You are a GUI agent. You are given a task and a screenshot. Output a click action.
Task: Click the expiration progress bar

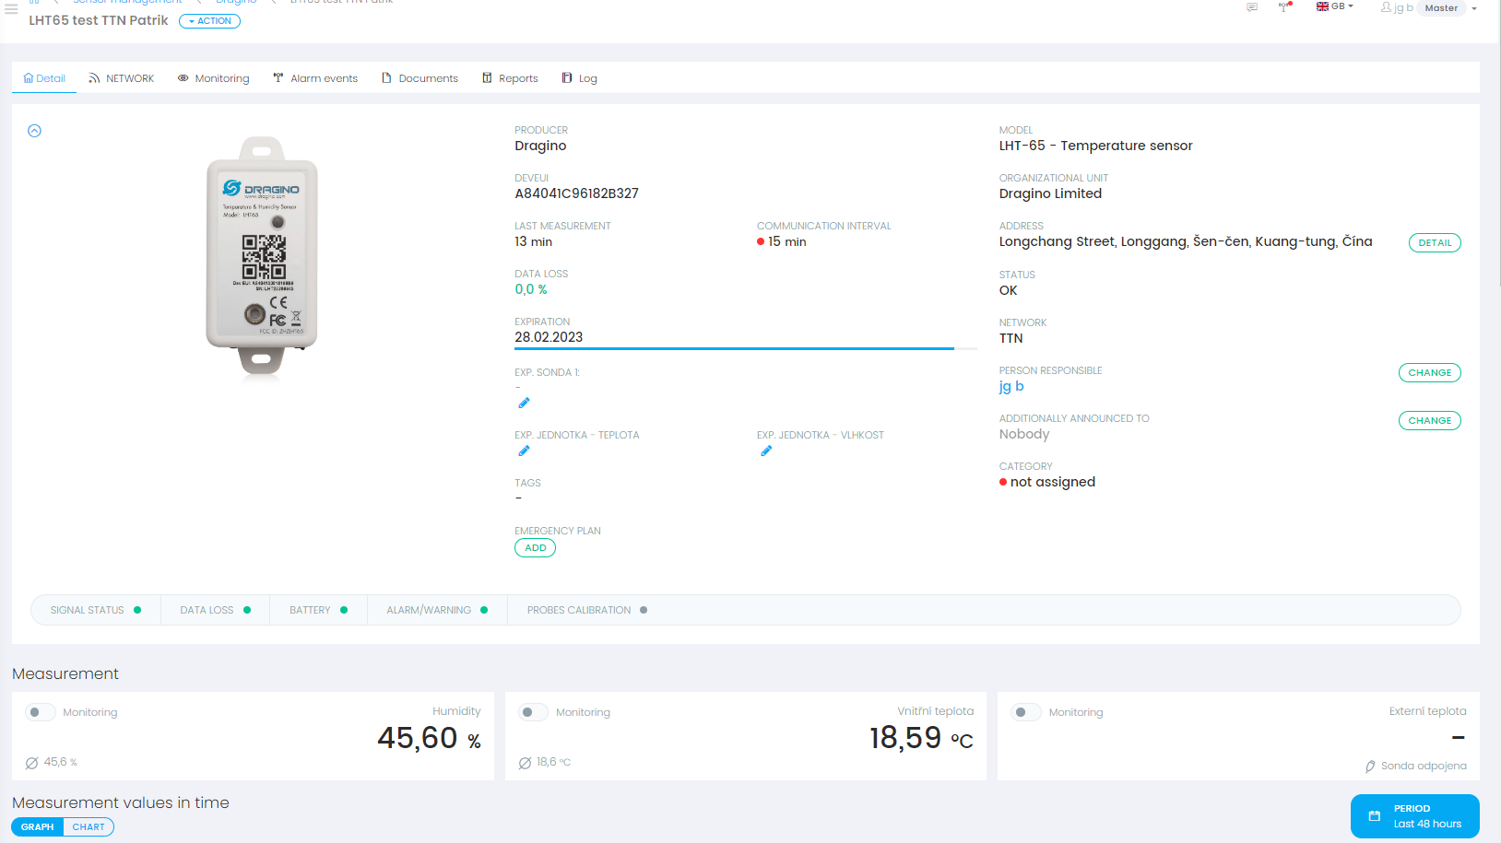pyautogui.click(x=746, y=349)
